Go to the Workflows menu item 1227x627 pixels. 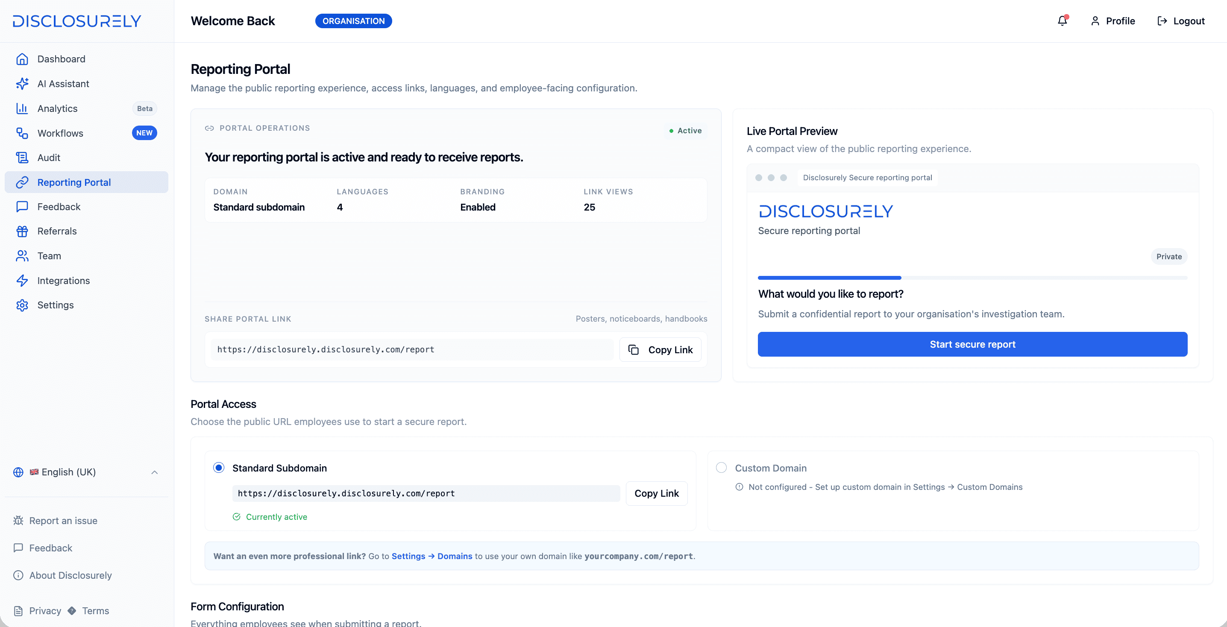coord(86,133)
